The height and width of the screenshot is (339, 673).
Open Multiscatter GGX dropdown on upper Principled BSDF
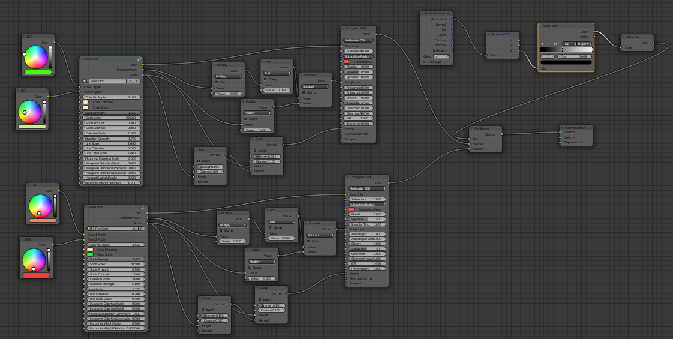pos(358,40)
